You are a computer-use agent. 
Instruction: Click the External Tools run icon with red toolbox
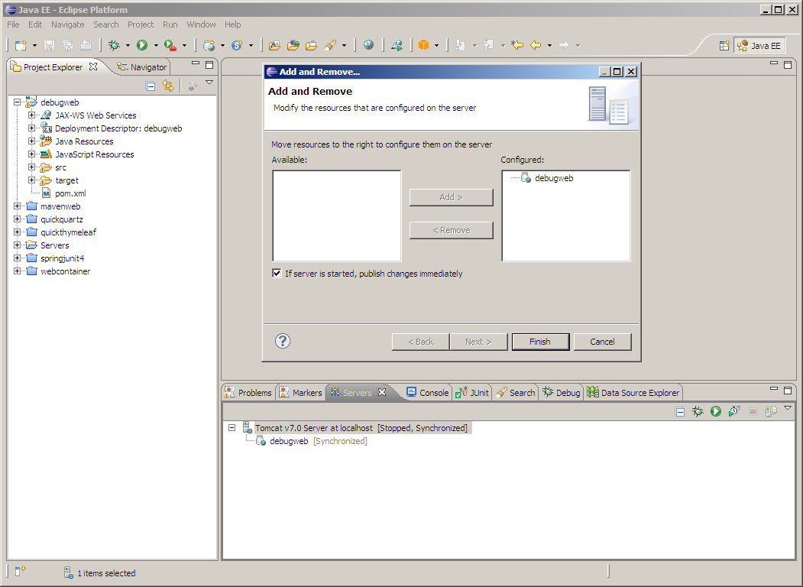170,45
